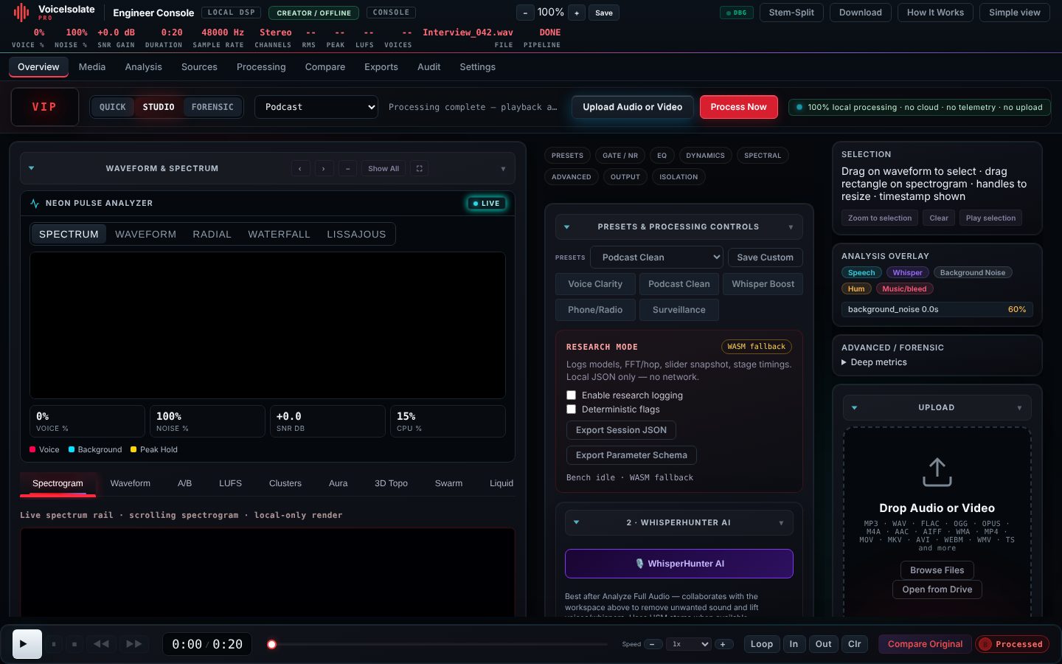Click the fullscreen icon in Waveform & Spectrum header
The width and height of the screenshot is (1062, 664).
(x=419, y=168)
